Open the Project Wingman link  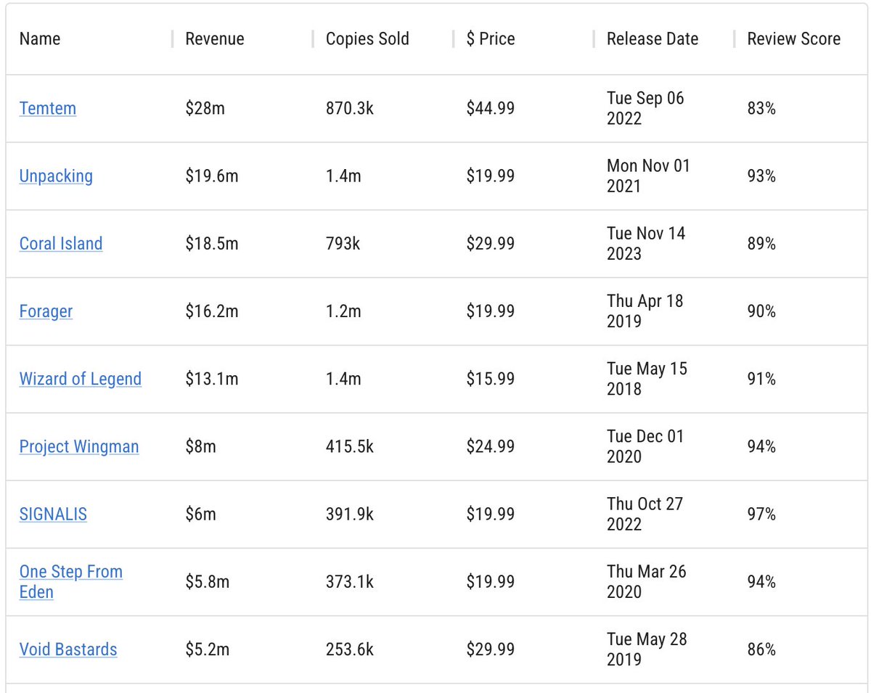click(79, 446)
